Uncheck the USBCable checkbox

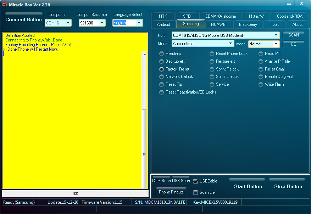[196, 181]
